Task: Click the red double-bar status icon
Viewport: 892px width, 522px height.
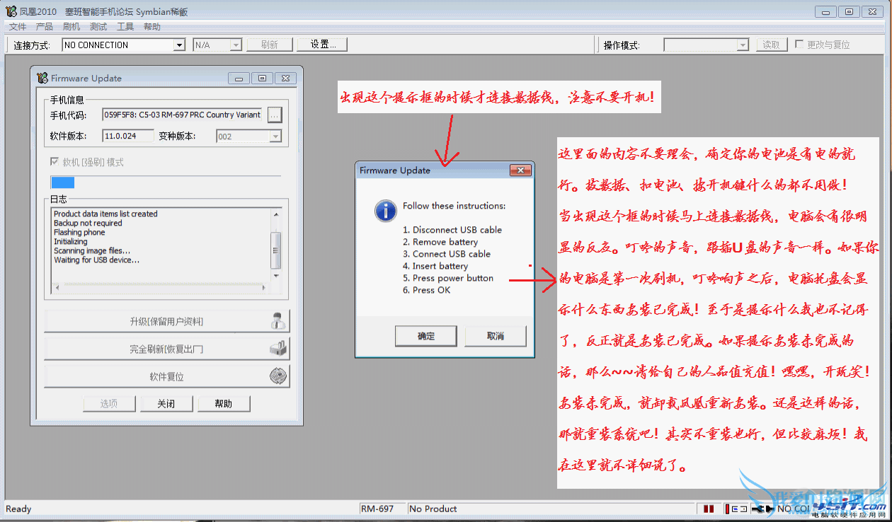Action: click(x=709, y=509)
